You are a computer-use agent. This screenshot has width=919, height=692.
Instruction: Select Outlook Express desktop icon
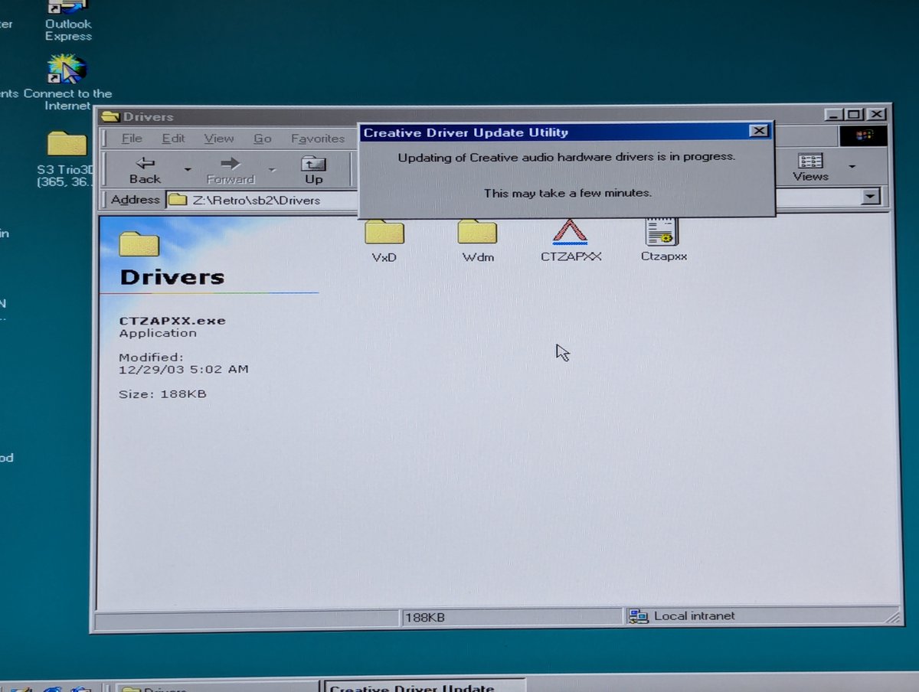click(x=67, y=21)
